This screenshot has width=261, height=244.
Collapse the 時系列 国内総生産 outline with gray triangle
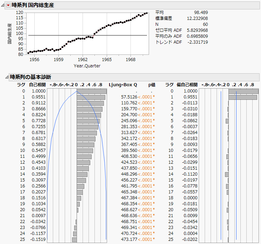[3, 5]
